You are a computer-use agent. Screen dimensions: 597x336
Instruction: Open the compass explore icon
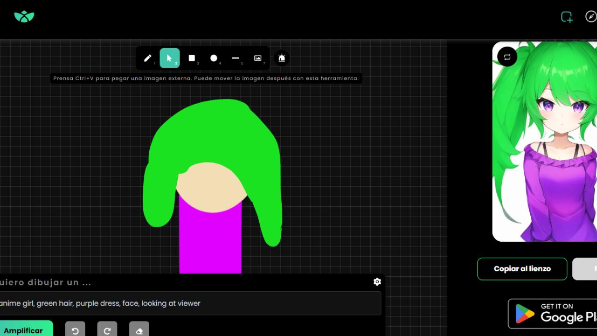click(590, 17)
